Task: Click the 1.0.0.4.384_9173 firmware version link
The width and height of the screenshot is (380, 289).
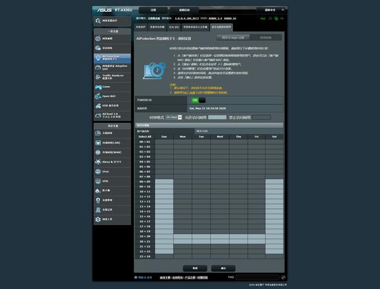Action: tap(186, 18)
